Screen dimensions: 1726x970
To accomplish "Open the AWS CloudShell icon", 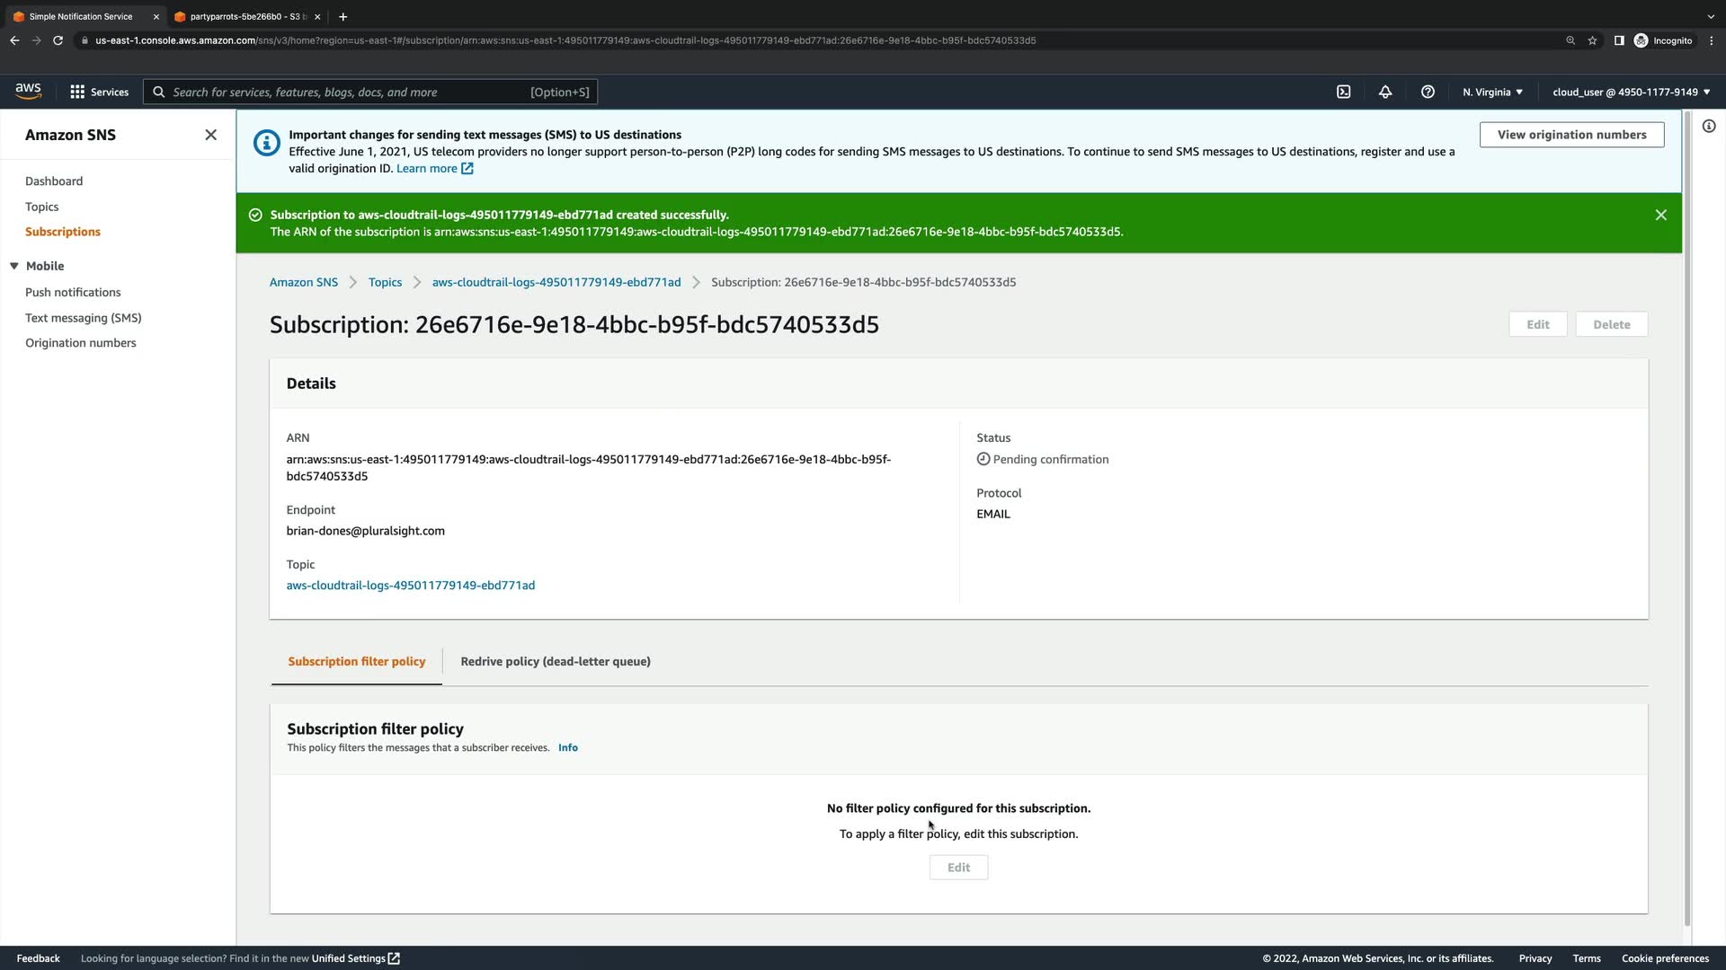I will click(x=1343, y=92).
